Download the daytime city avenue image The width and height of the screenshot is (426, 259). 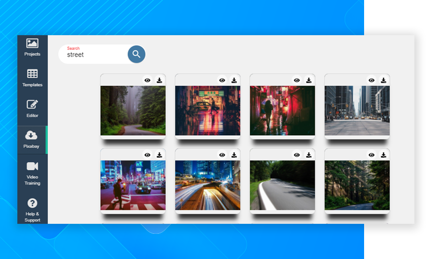point(384,80)
